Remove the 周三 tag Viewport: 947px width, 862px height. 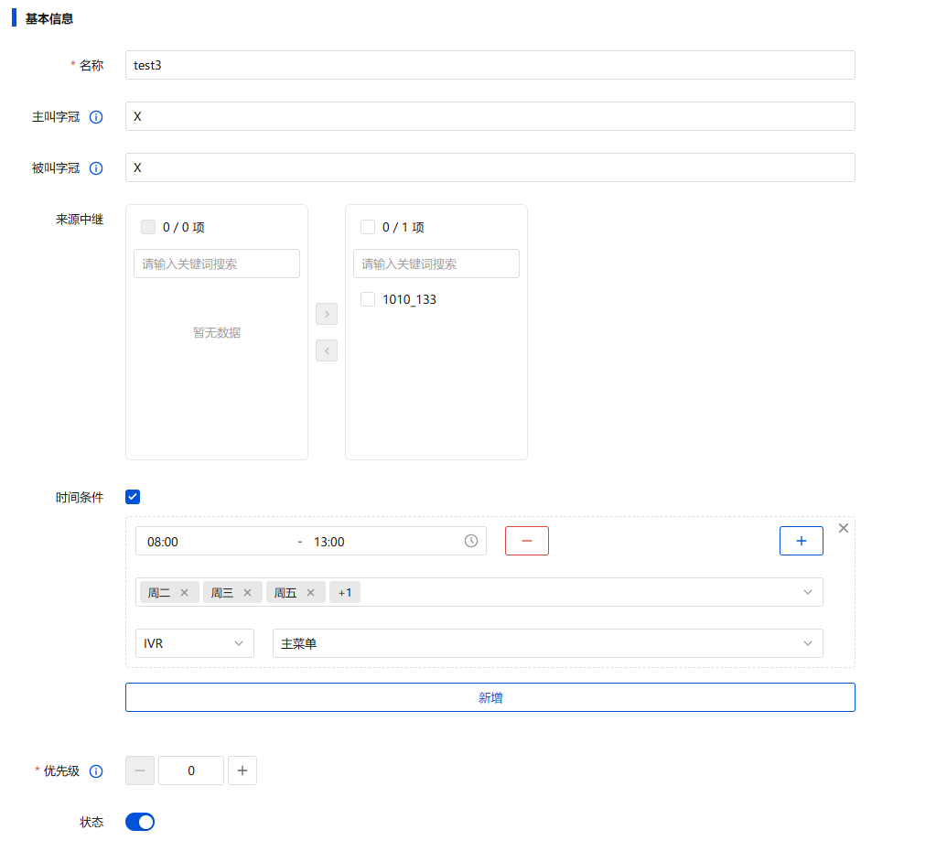[247, 593]
